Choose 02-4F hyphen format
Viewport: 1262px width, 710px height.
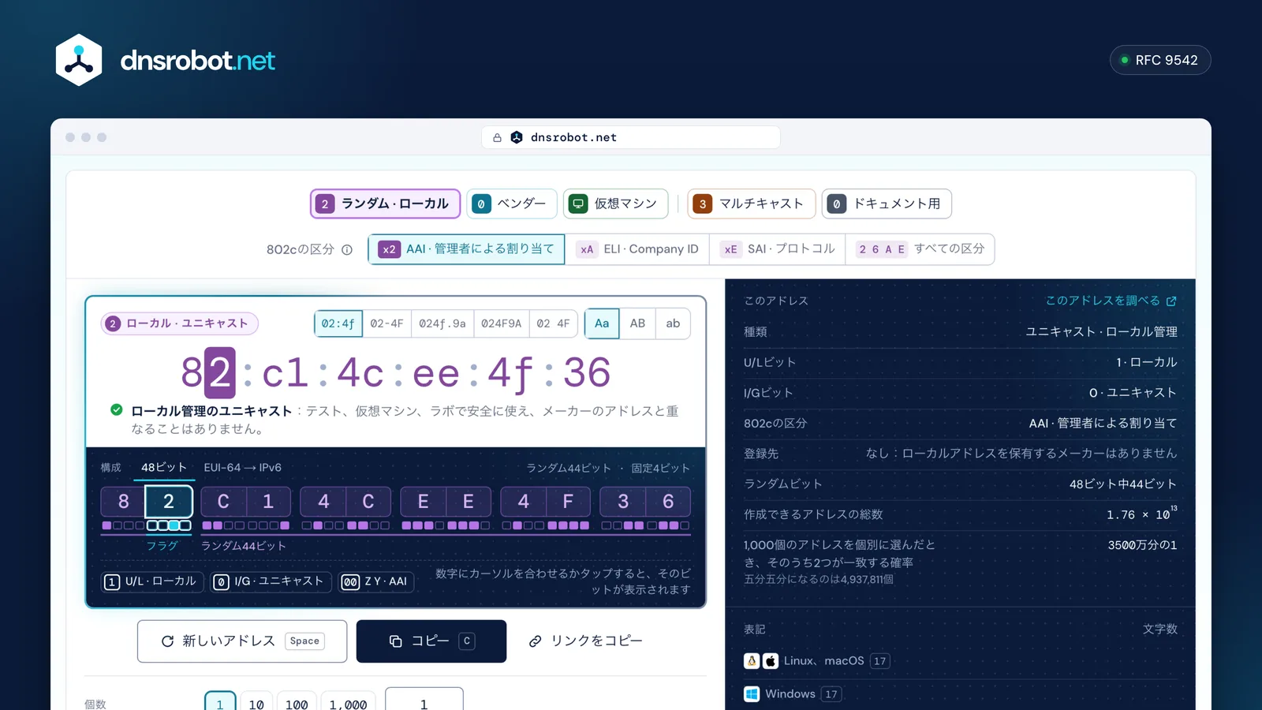(x=386, y=323)
